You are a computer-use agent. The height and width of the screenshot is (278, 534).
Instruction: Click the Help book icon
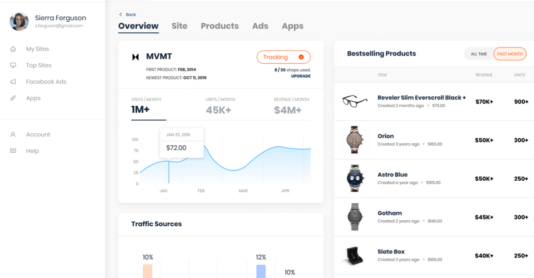coord(13,151)
